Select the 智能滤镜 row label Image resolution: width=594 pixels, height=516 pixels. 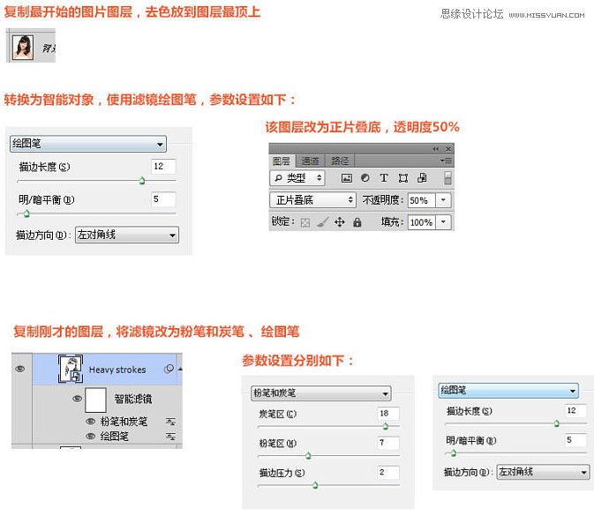(x=133, y=399)
